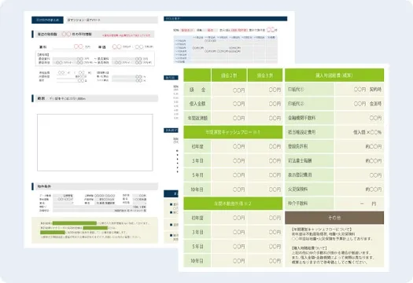Viewport: 413px width, 283px height.
Task: Select the brown その他 header
Action: [x=334, y=218]
